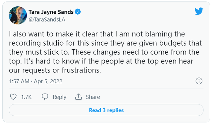Open the 1:57 AM time link
Image resolution: width=212 pixels, height=123 pixels.
coord(19,81)
